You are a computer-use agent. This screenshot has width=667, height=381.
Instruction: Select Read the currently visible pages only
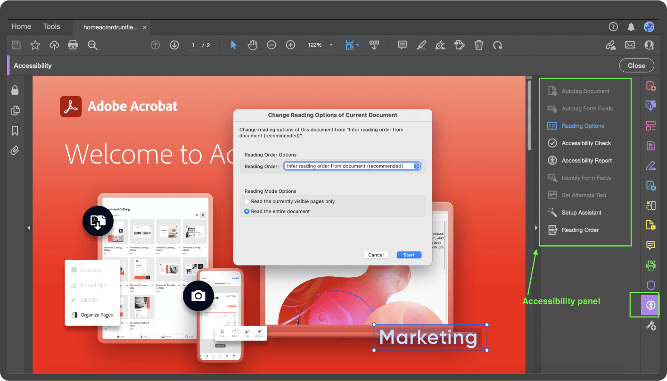pyautogui.click(x=247, y=201)
